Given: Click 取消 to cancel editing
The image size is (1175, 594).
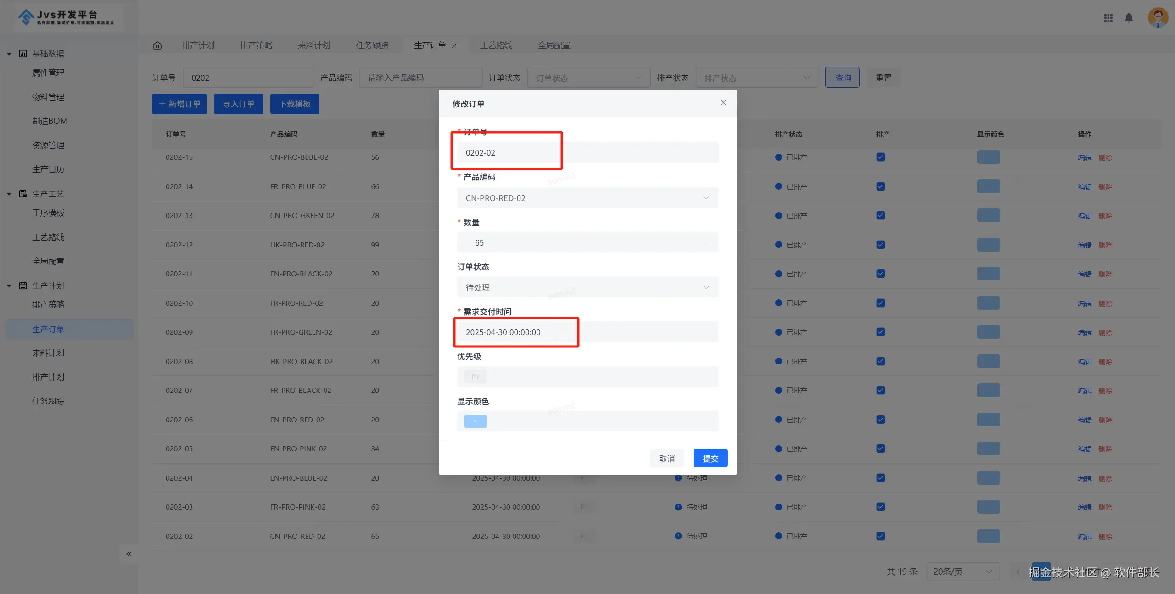Looking at the screenshot, I should 666,458.
